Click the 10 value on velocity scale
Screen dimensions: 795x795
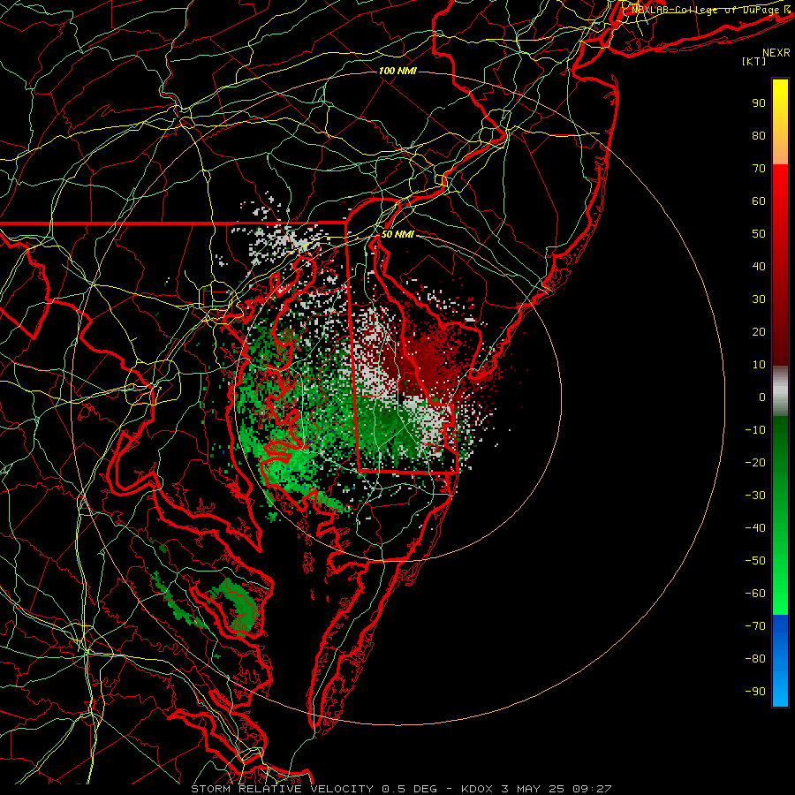click(759, 365)
